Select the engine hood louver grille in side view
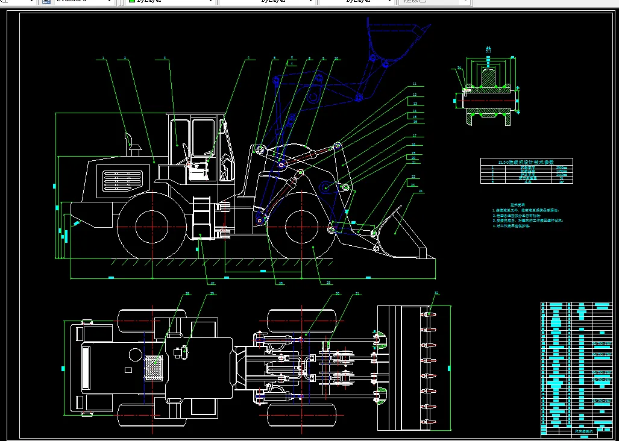 [122, 181]
